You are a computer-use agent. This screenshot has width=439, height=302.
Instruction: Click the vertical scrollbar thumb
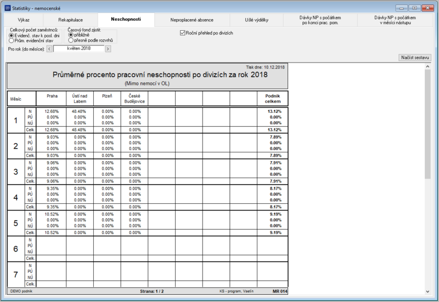tap(427, 124)
